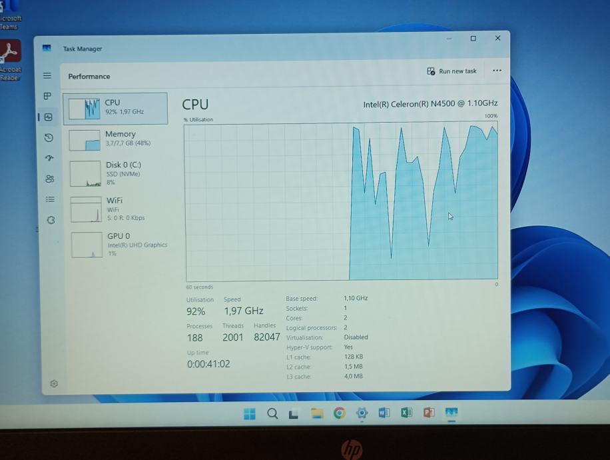The width and height of the screenshot is (610, 460).
Task: Open Task Manager hamburger navigation menu
Action: (47, 75)
